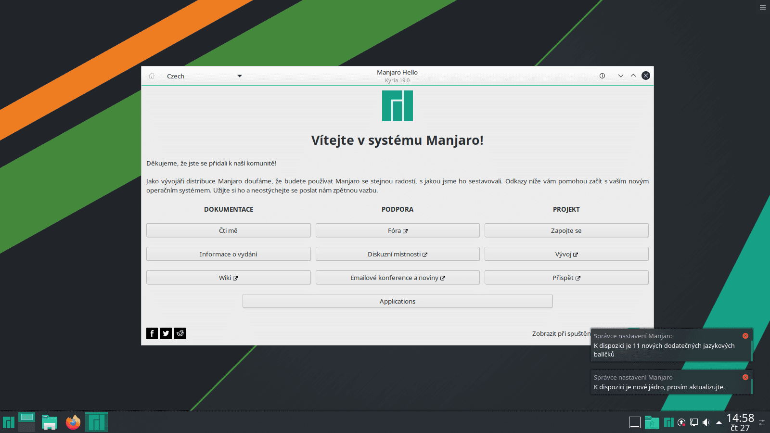Open the file manager from the taskbar
The width and height of the screenshot is (770, 433).
coord(49,422)
